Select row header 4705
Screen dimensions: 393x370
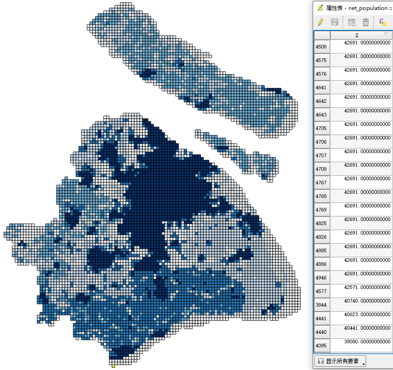[x=322, y=128]
